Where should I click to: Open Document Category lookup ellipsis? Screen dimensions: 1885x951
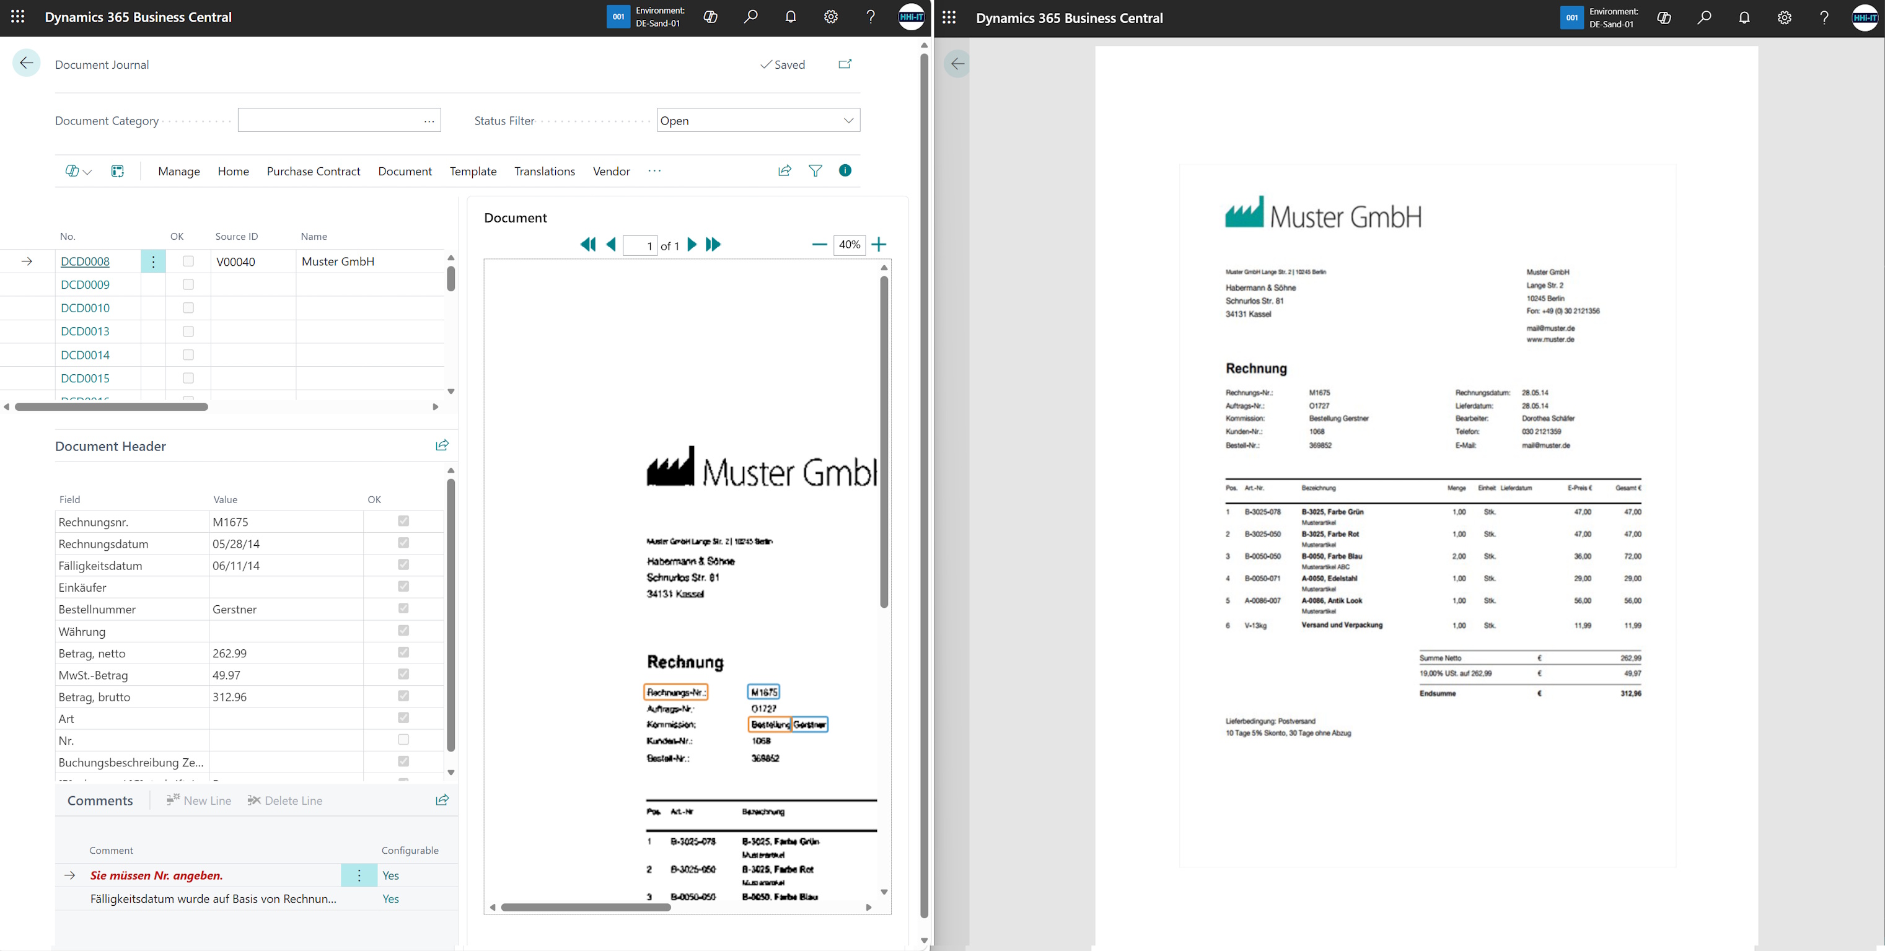click(x=429, y=121)
